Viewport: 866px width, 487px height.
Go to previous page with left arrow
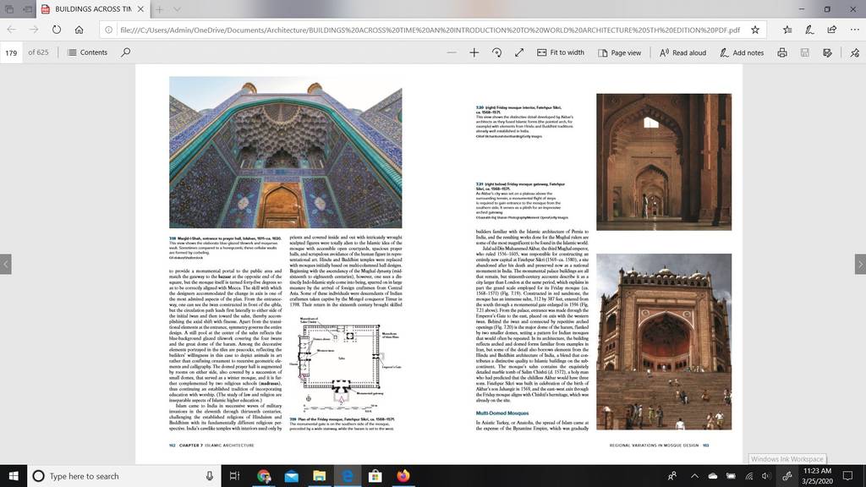point(6,264)
